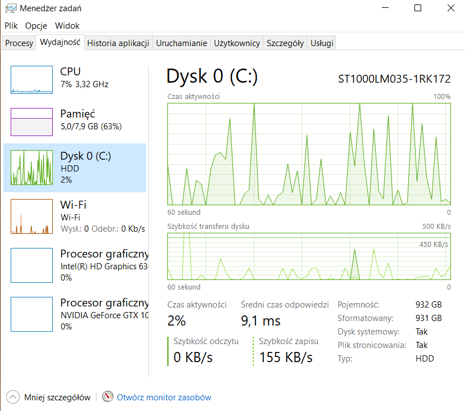Select the Dysk 0 (C:) graph thumbnail
The image size is (465, 411).
point(32,168)
